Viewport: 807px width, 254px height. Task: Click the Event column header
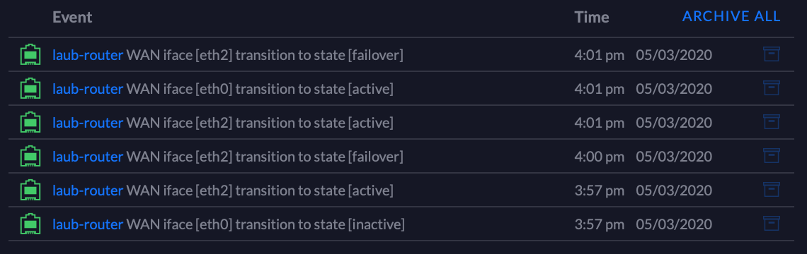72,17
